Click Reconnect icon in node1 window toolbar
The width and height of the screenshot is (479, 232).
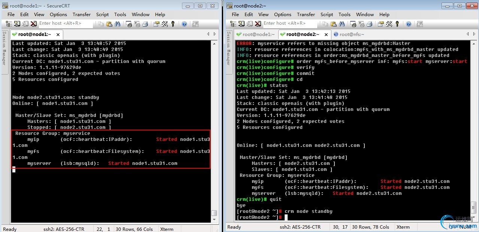25,24
